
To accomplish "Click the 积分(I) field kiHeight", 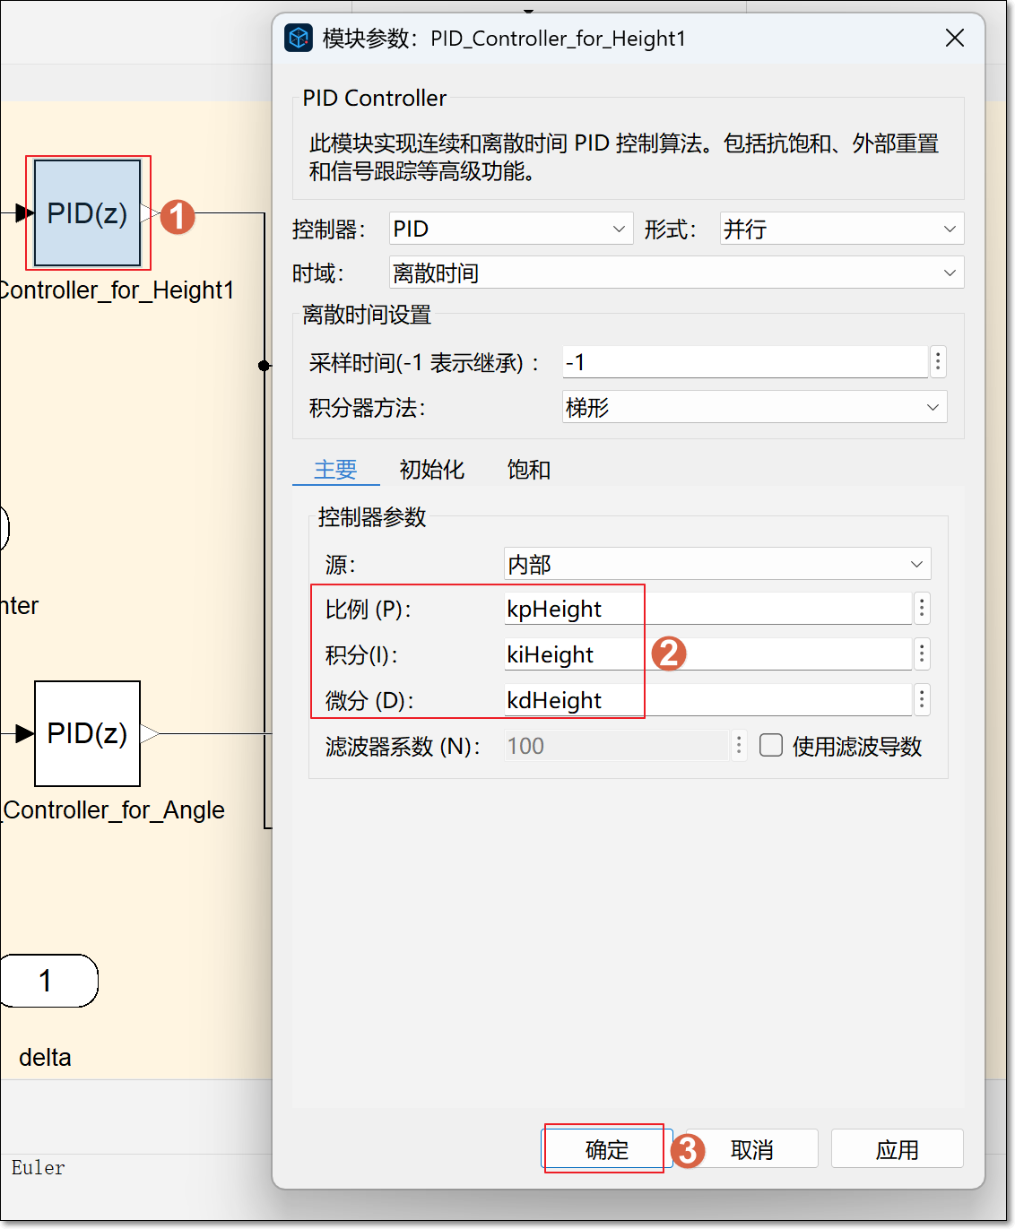I will tap(707, 654).
